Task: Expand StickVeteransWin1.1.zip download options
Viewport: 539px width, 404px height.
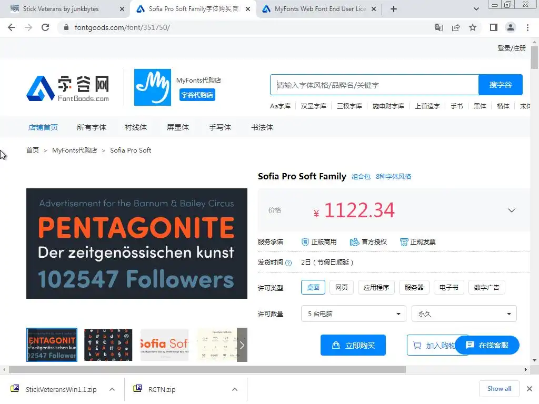Action: click(x=112, y=389)
